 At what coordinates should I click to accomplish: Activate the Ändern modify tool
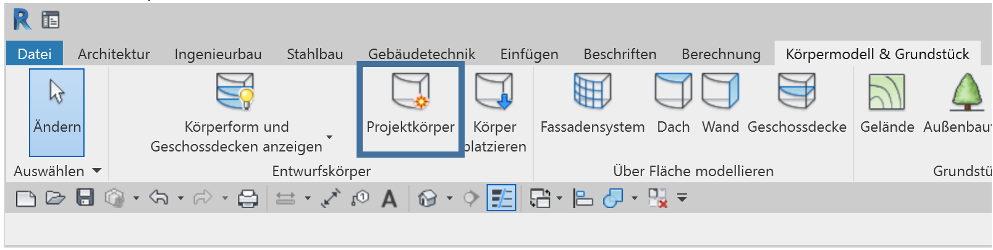57,112
